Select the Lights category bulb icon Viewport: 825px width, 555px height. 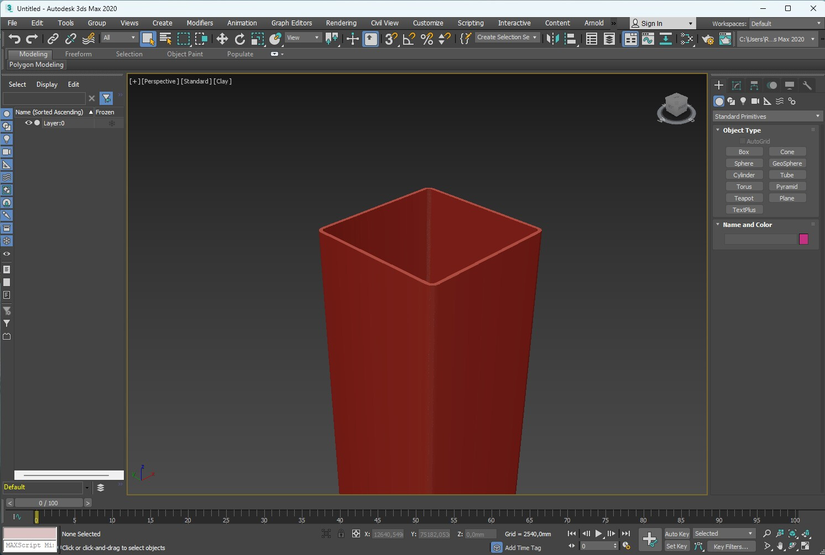click(x=743, y=101)
